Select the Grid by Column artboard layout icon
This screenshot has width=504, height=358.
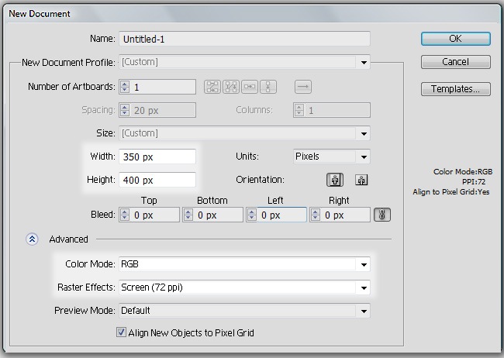click(x=230, y=87)
